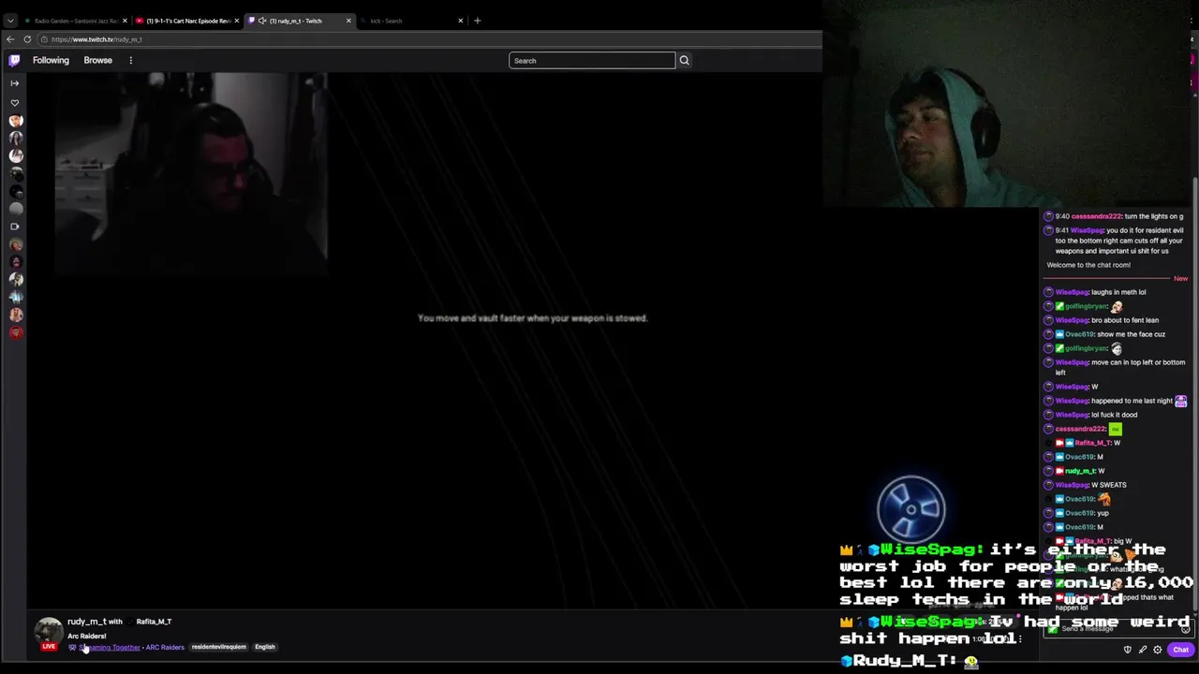Open chat settings gear
The width and height of the screenshot is (1199, 674).
(x=1158, y=650)
